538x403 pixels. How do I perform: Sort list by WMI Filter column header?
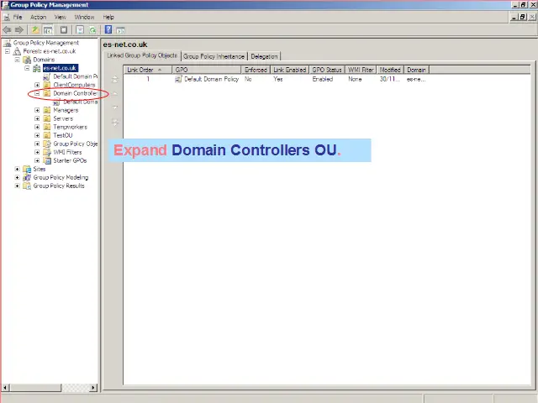click(x=361, y=70)
